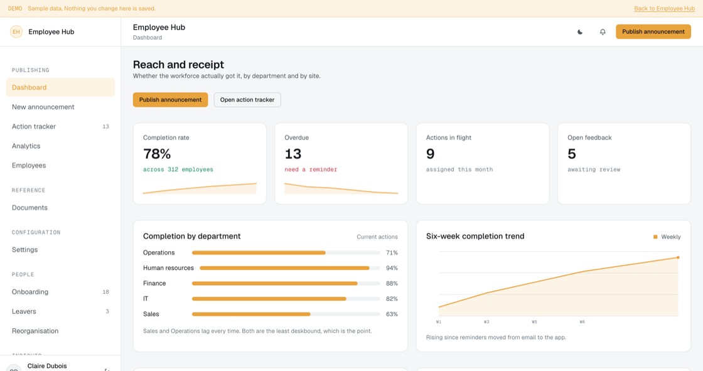Click the Open feedback value 5
703x371 pixels.
click(572, 154)
